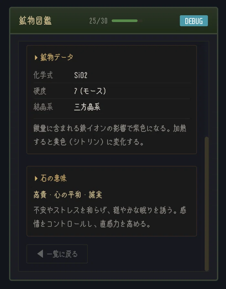
Task: Click the 化学式 label
Action: click(x=43, y=75)
